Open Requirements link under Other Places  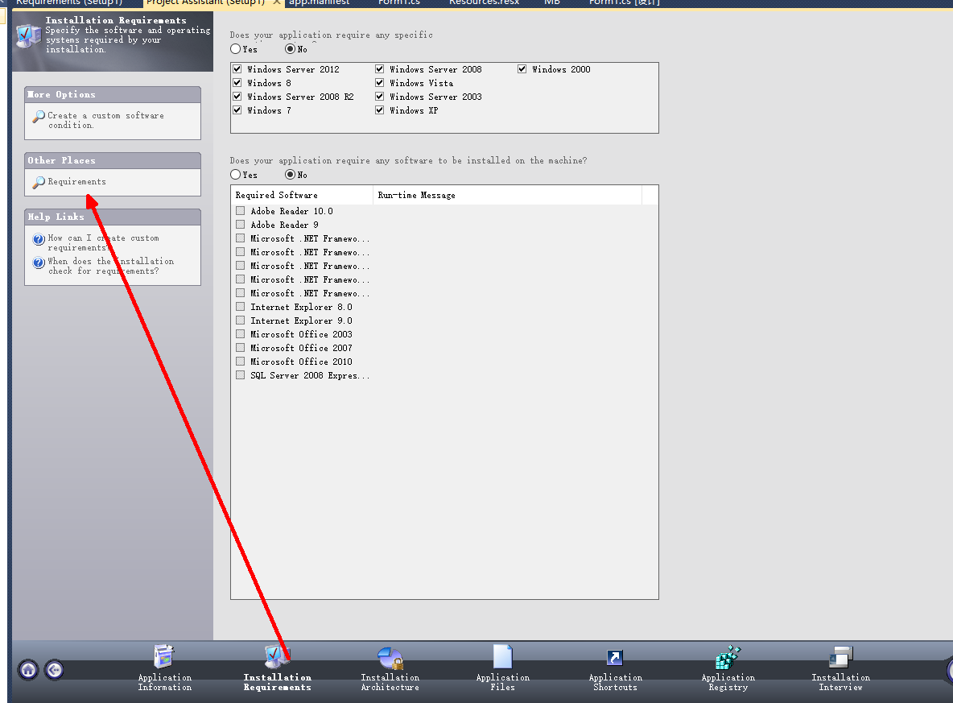(x=76, y=182)
